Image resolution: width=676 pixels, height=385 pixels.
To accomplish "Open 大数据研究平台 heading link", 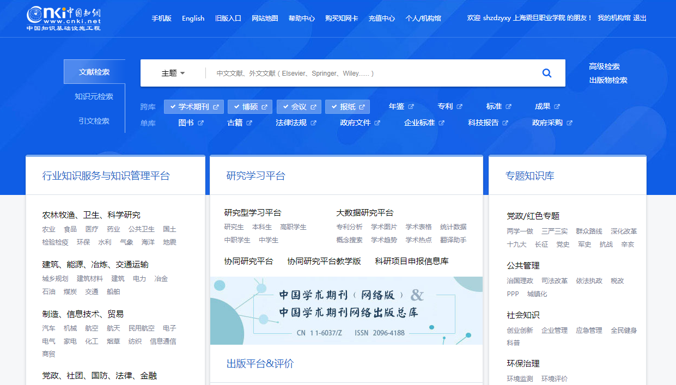I will tap(365, 212).
